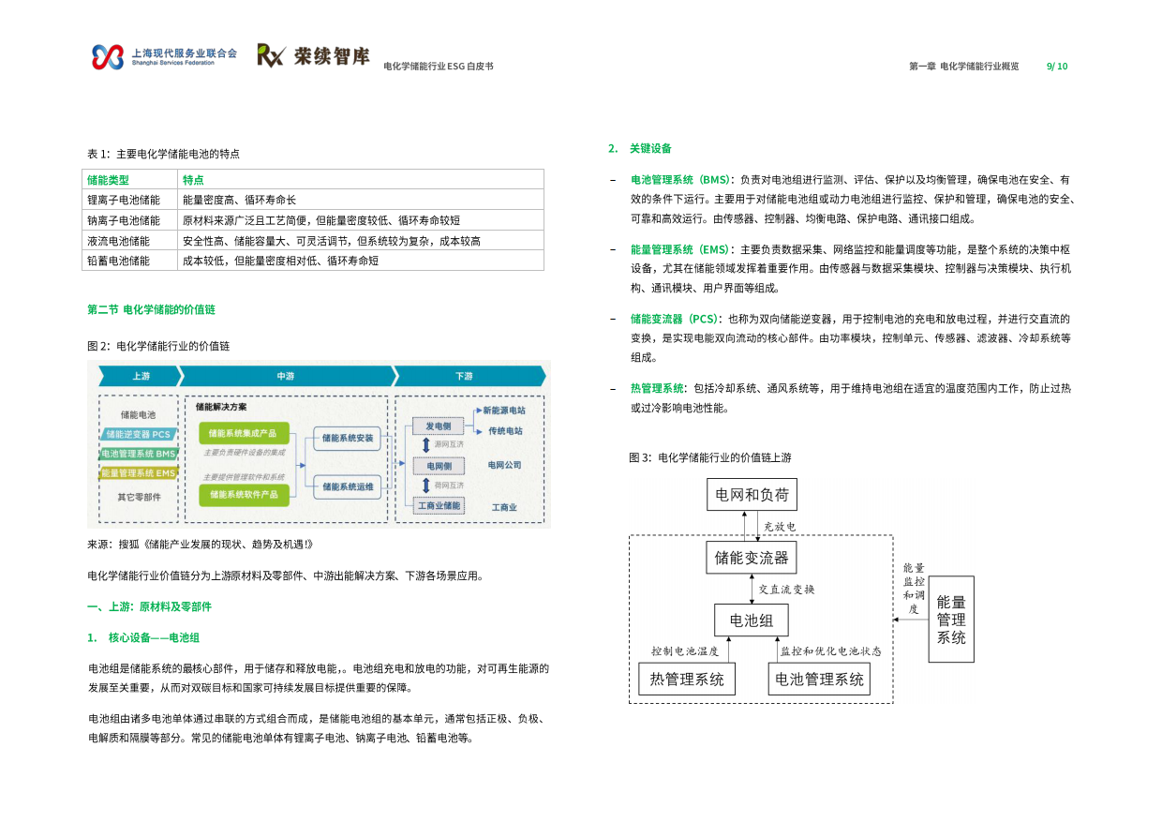The width and height of the screenshot is (1162, 822).
Task: Select the green 储能系统集成产品 box
Action: pos(246,431)
